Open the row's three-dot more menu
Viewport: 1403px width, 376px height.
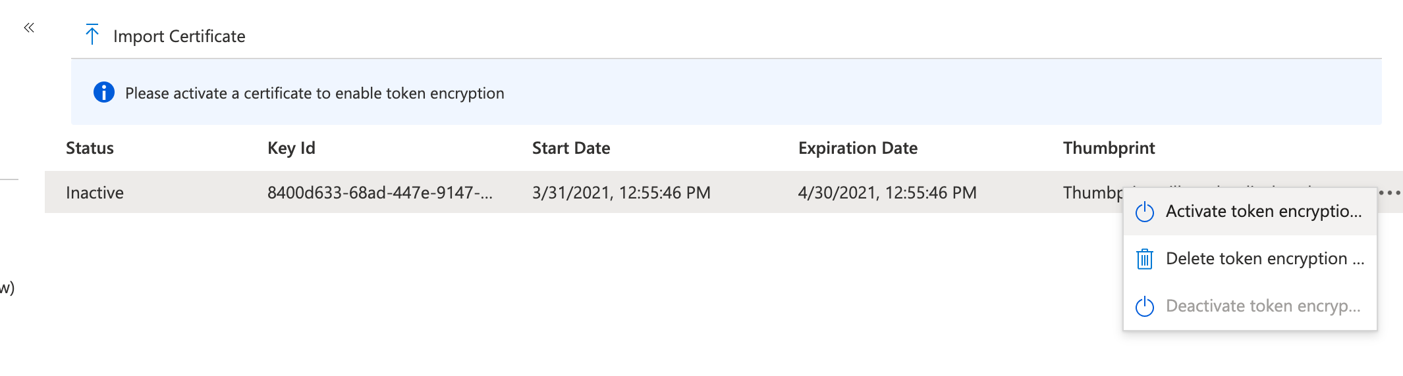[x=1389, y=193]
